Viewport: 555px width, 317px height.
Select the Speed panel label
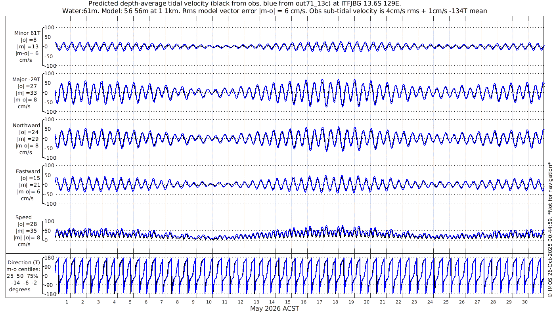pyautogui.click(x=24, y=218)
